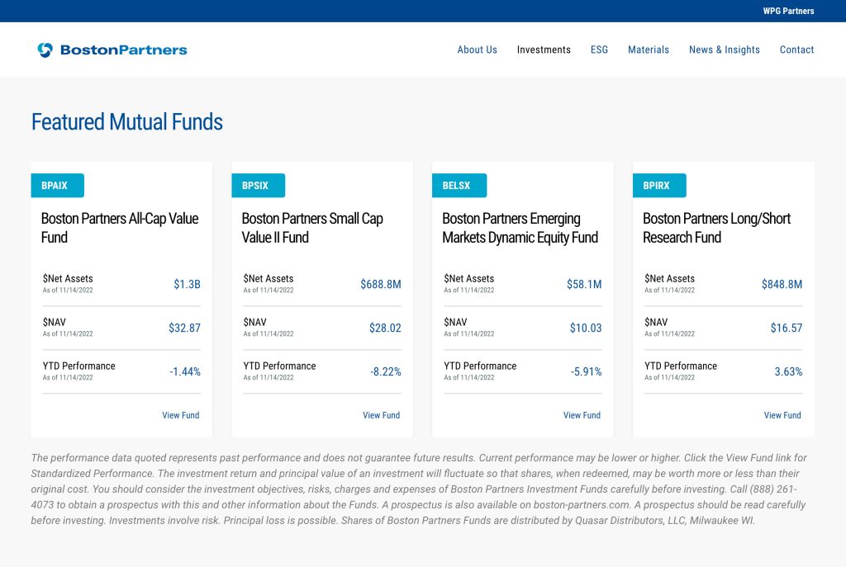Select the $10.03 NAV value

(x=586, y=328)
